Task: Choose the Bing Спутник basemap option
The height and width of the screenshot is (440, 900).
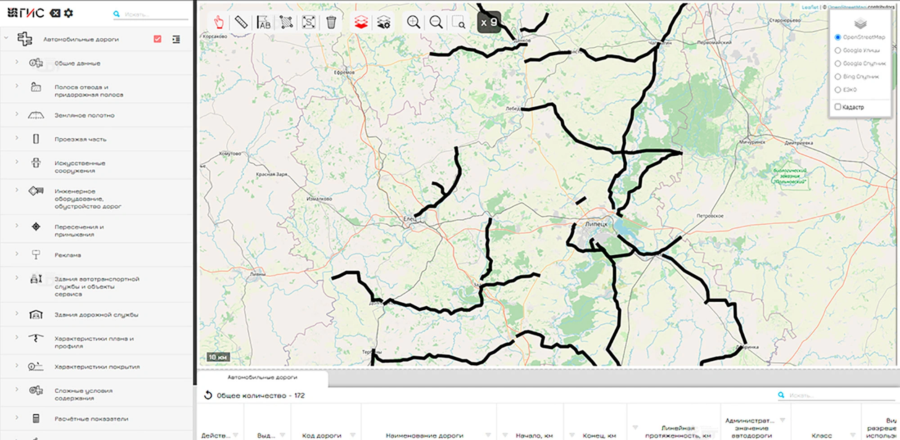Action: click(x=837, y=77)
